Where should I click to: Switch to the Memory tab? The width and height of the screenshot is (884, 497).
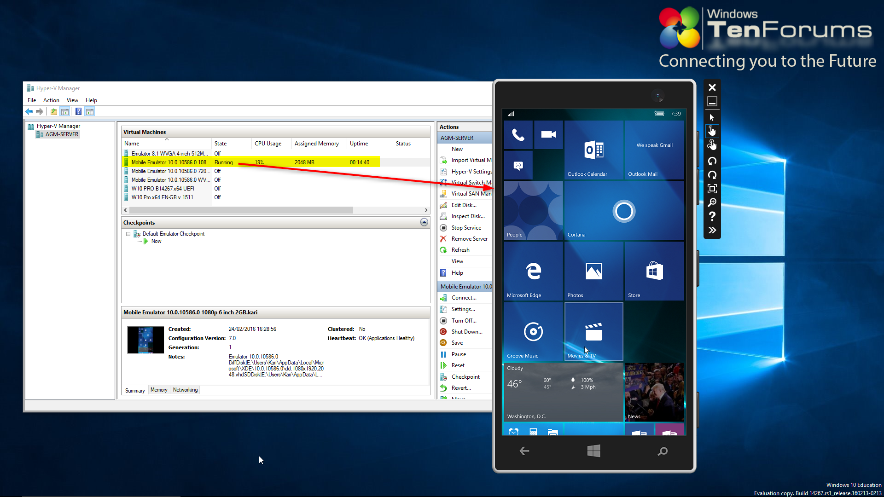[x=159, y=390]
